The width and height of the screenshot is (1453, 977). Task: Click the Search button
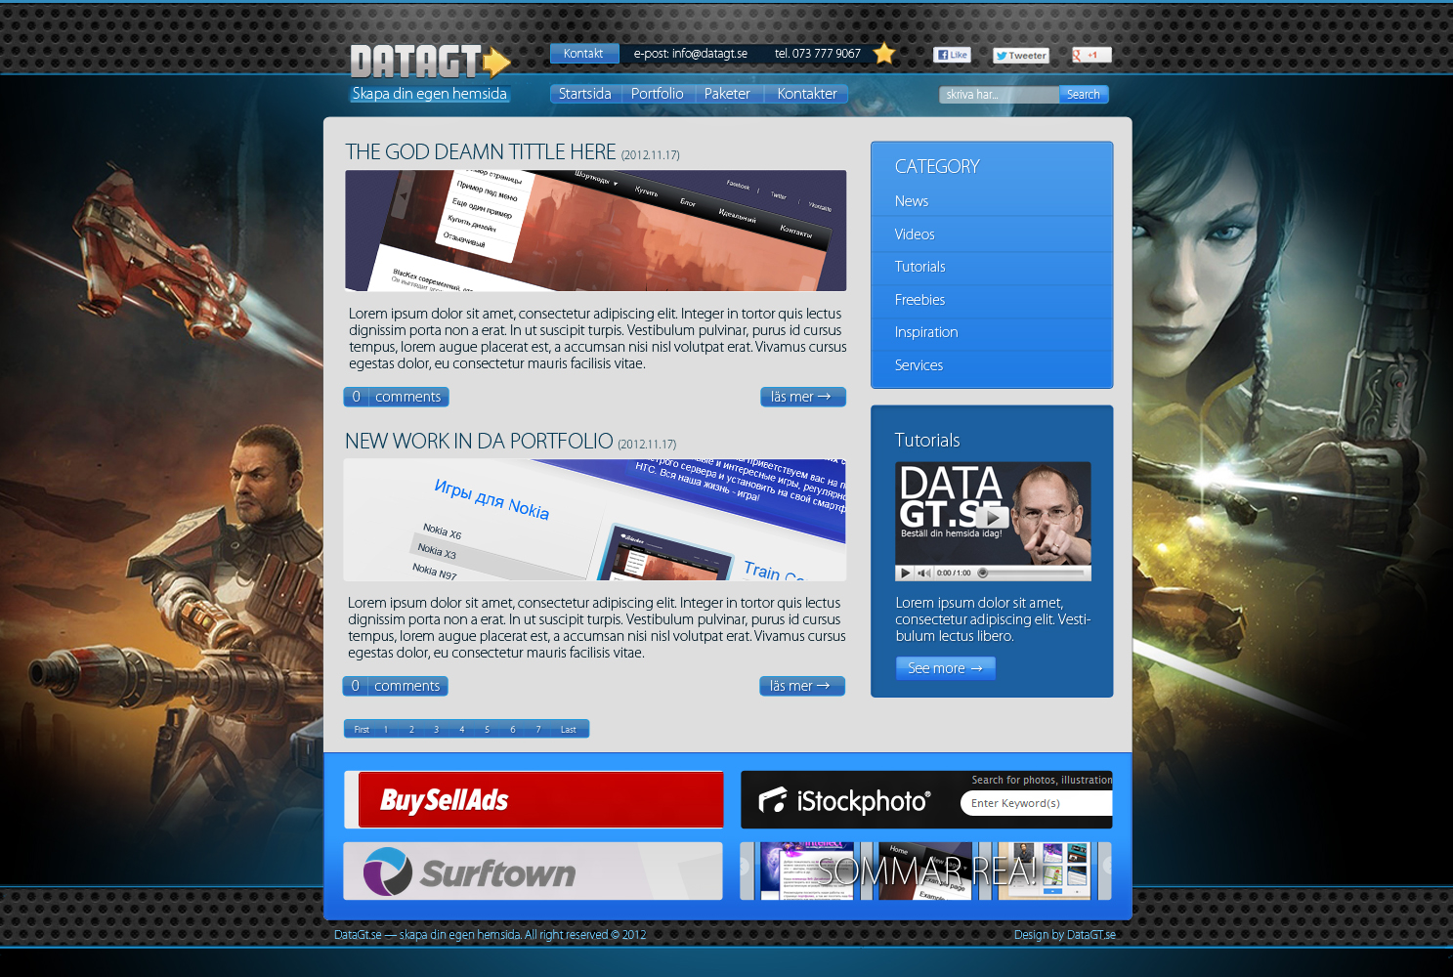(1084, 95)
